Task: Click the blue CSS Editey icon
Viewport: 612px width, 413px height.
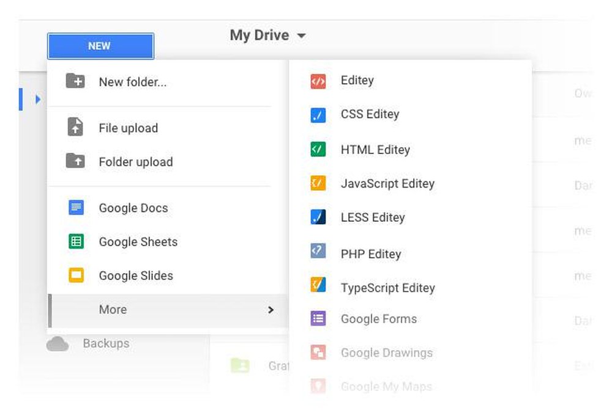Action: coord(318,115)
